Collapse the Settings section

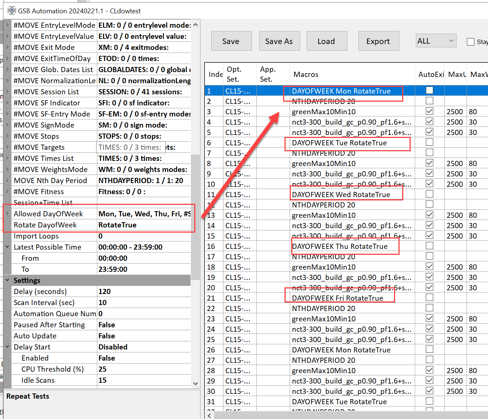tap(7, 280)
